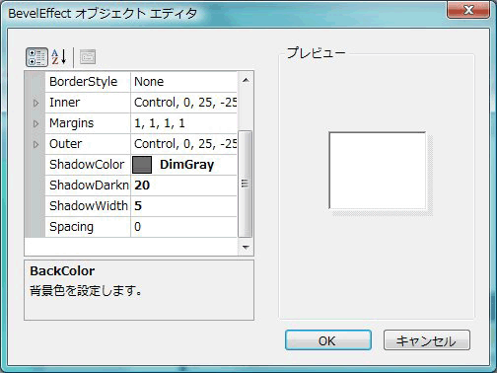Click the DimGray color name text

coord(186,165)
